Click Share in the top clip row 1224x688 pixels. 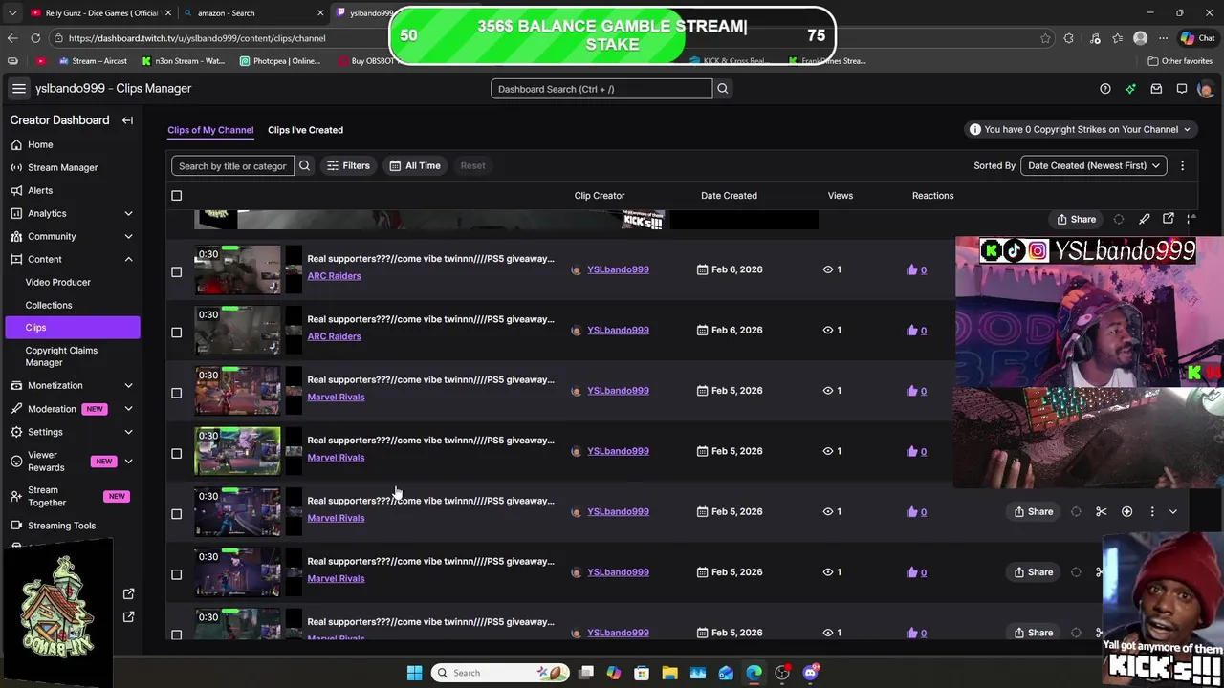tap(1076, 220)
